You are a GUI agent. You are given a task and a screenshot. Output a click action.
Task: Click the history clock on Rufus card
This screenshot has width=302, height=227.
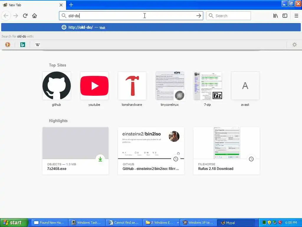[x=251, y=159]
